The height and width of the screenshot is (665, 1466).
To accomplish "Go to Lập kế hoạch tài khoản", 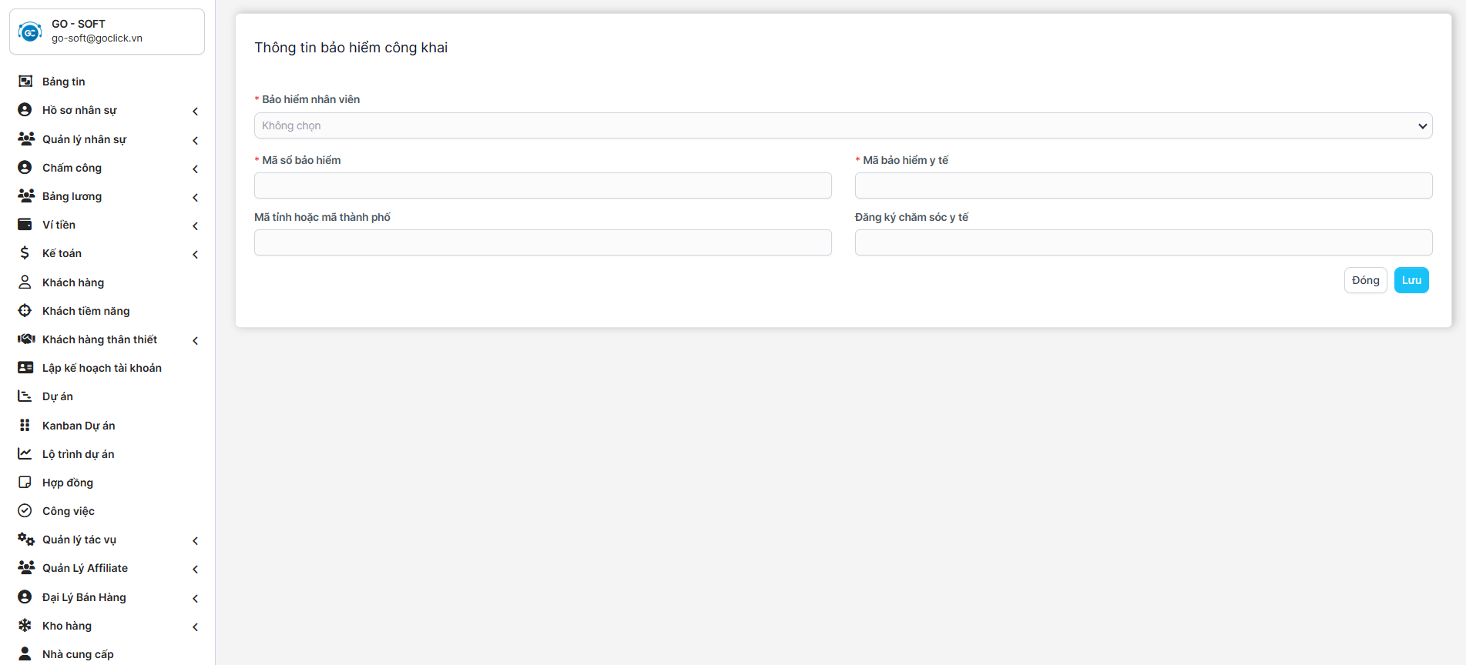I will pos(102,368).
